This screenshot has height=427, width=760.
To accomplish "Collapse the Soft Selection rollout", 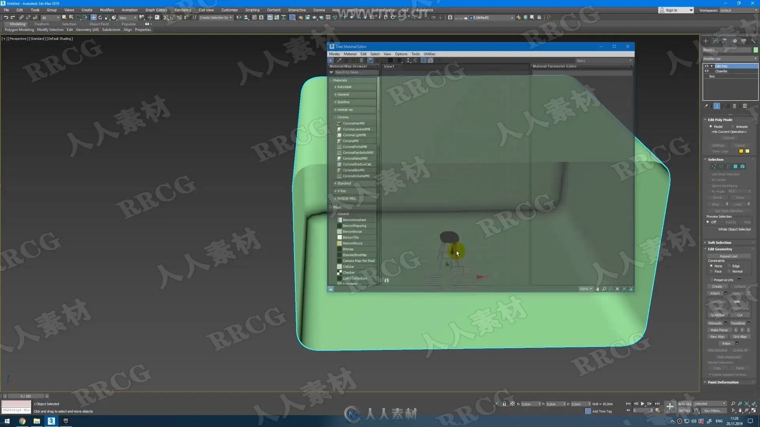I will [x=719, y=242].
